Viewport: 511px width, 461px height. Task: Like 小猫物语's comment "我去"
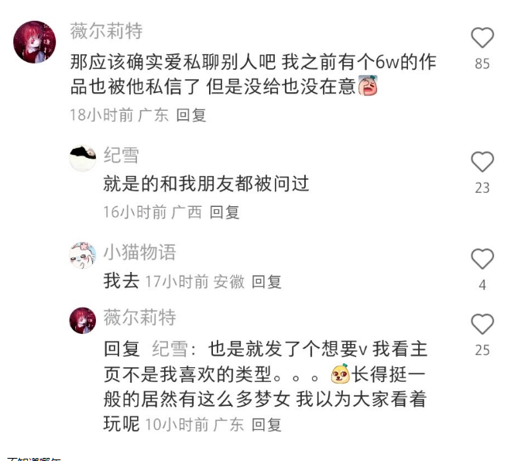point(482,259)
